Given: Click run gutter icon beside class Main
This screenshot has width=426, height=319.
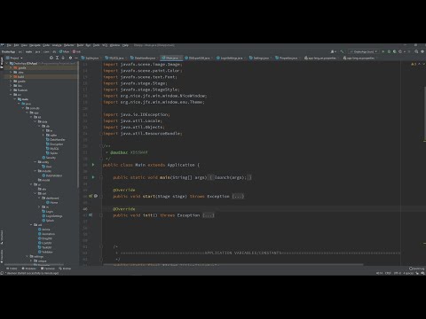Looking at the screenshot, I should click(x=93, y=165).
